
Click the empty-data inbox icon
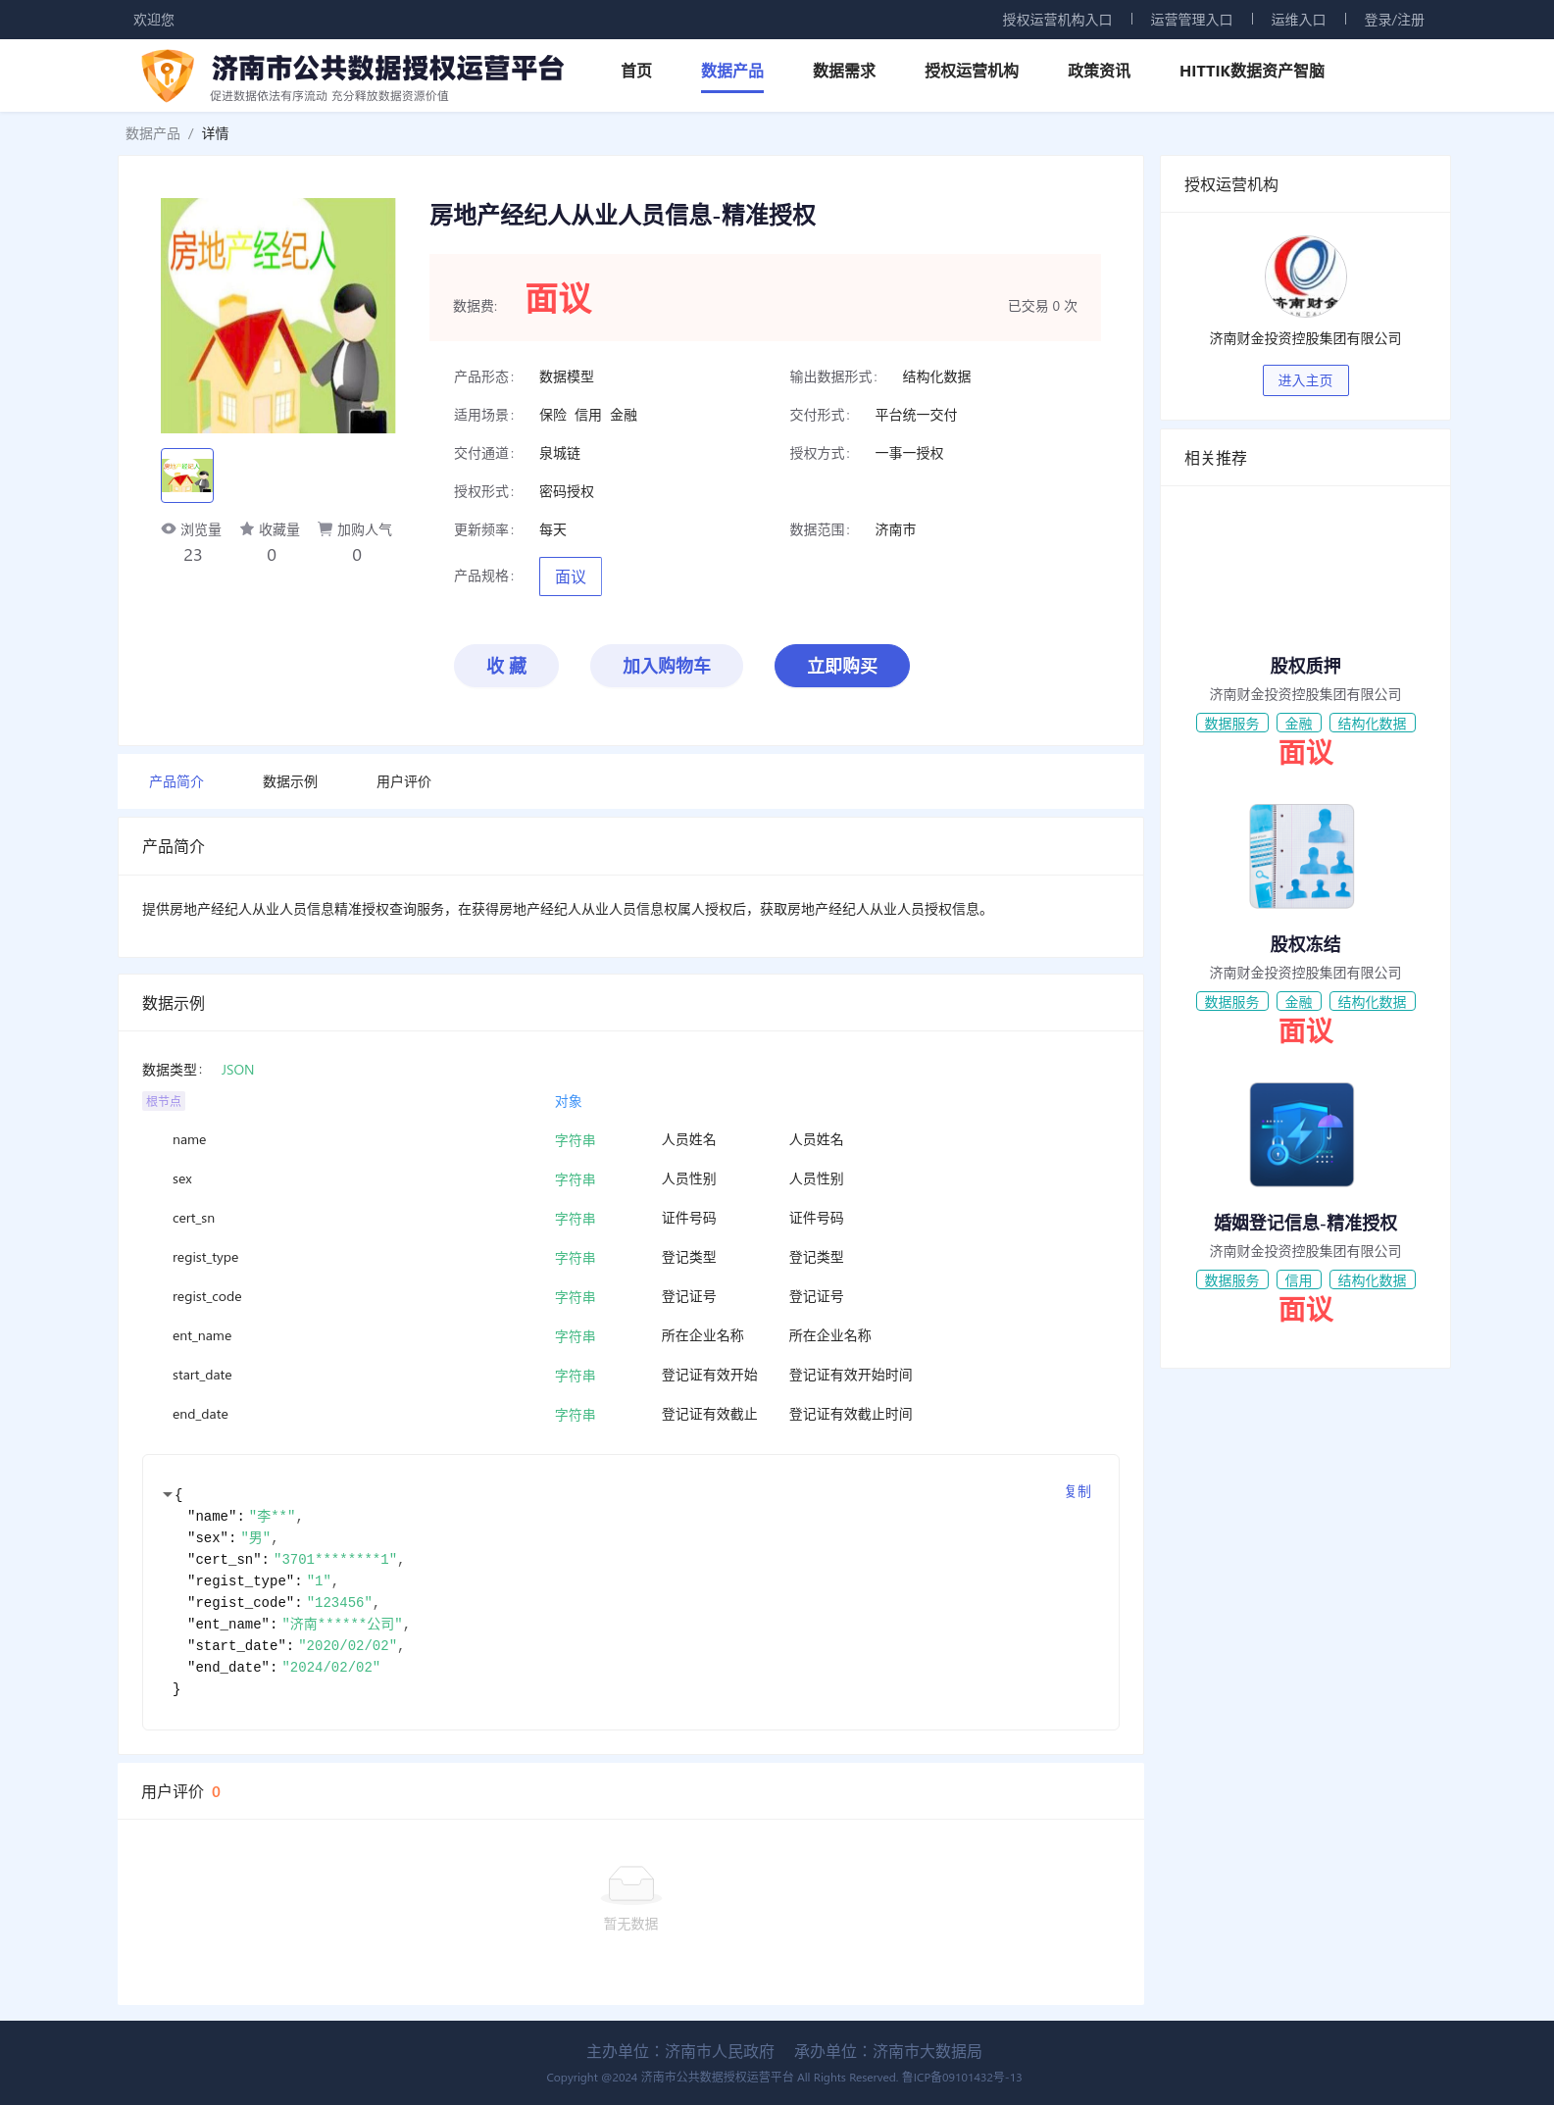point(630,1884)
